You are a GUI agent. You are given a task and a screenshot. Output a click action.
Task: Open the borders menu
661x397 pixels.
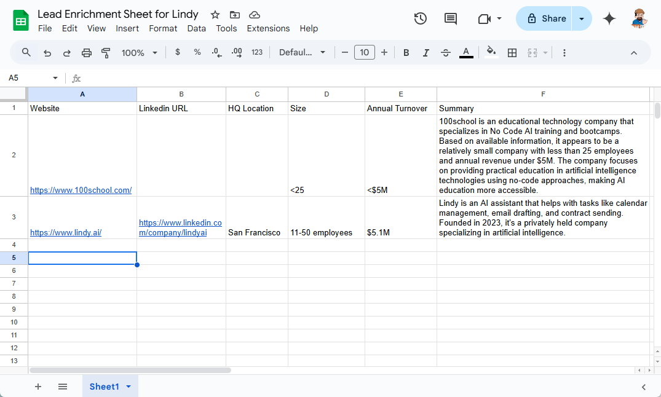(x=512, y=53)
